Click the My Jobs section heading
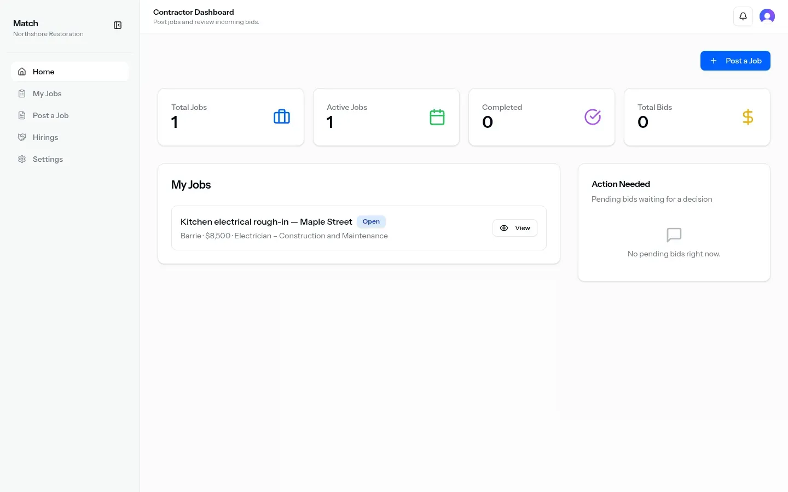The height and width of the screenshot is (492, 788). [191, 185]
